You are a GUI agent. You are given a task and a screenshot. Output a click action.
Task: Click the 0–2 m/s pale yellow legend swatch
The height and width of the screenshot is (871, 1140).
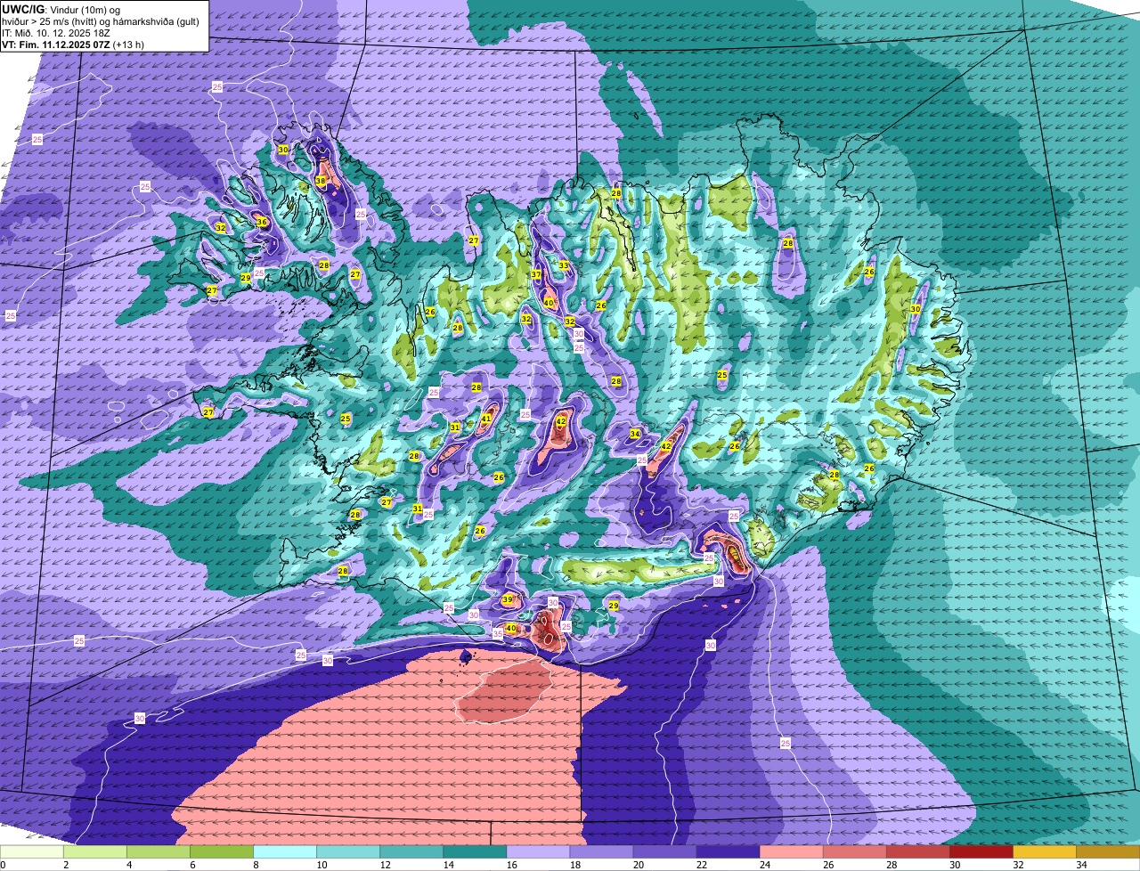(x=32, y=852)
